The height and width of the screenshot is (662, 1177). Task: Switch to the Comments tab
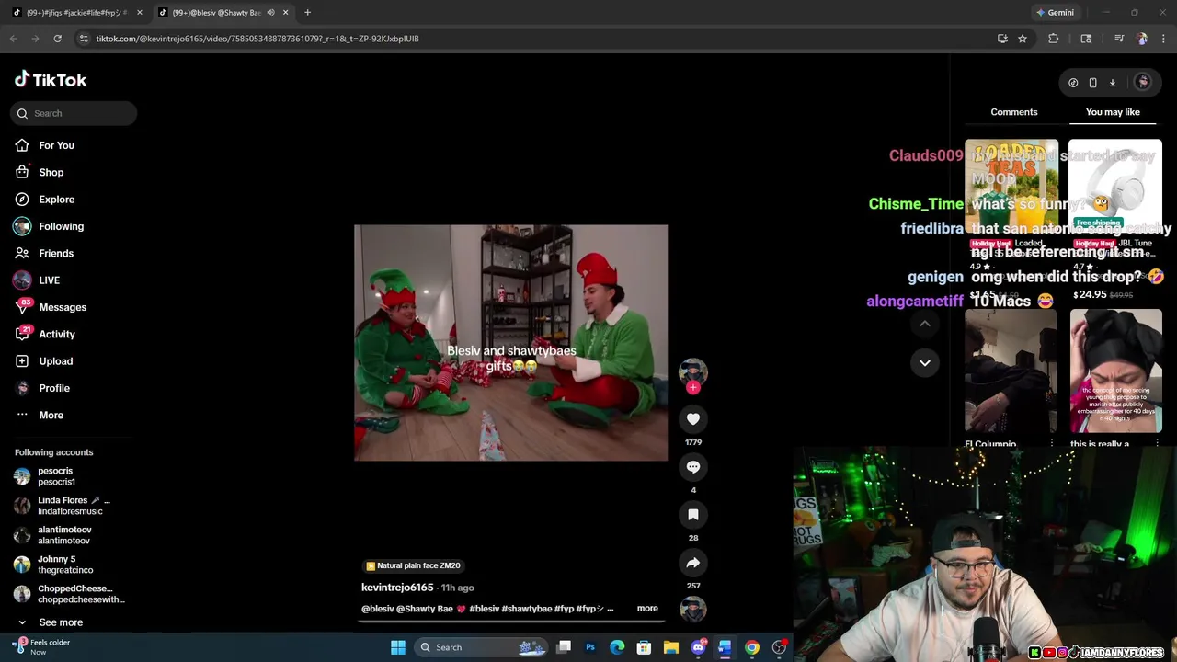pyautogui.click(x=1014, y=112)
